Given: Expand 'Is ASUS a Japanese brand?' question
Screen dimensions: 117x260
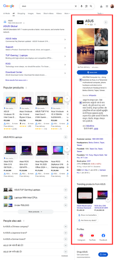Looking at the screenshot, I should point(66,233).
